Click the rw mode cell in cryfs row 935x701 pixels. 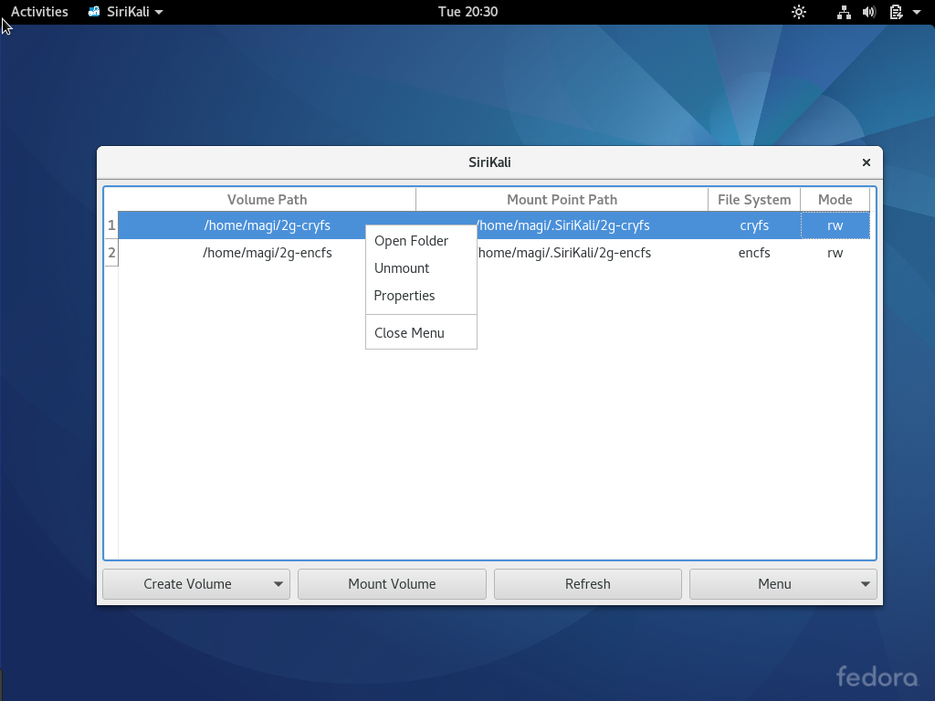(x=835, y=225)
